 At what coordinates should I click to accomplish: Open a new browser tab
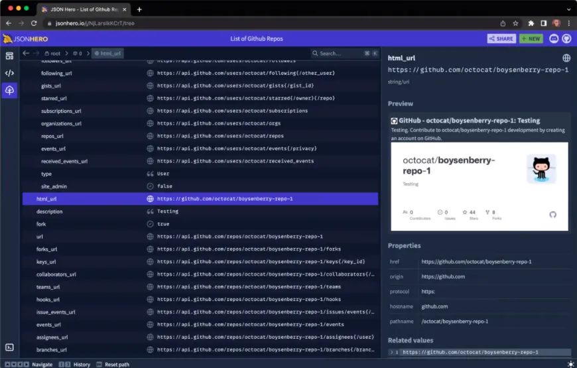pos(139,9)
